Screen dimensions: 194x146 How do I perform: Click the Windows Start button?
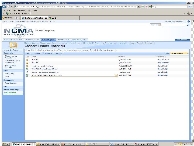click(x=6, y=144)
